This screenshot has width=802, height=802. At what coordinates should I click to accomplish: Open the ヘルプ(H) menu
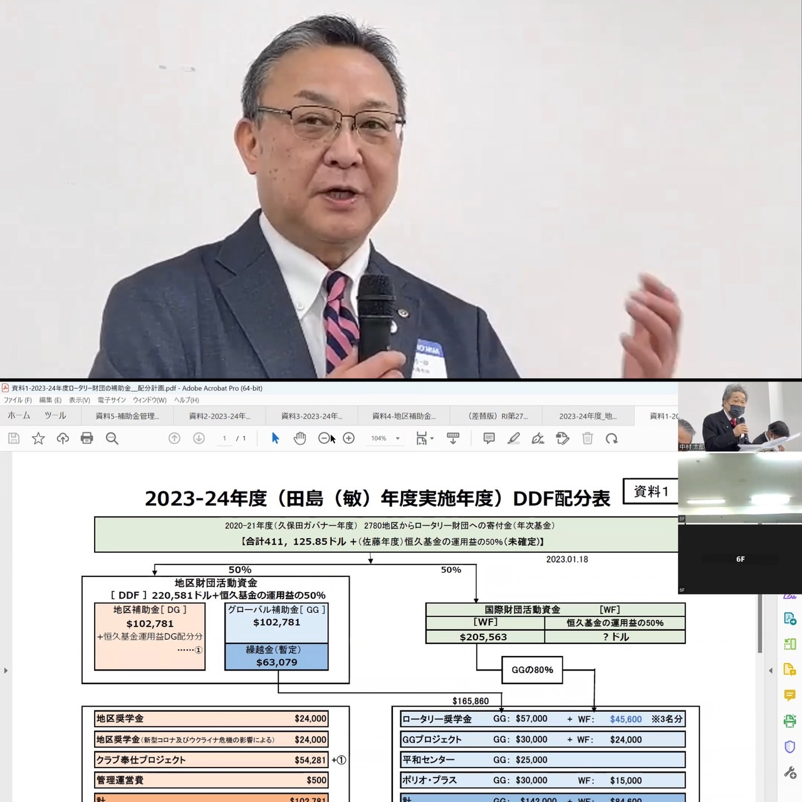187,400
